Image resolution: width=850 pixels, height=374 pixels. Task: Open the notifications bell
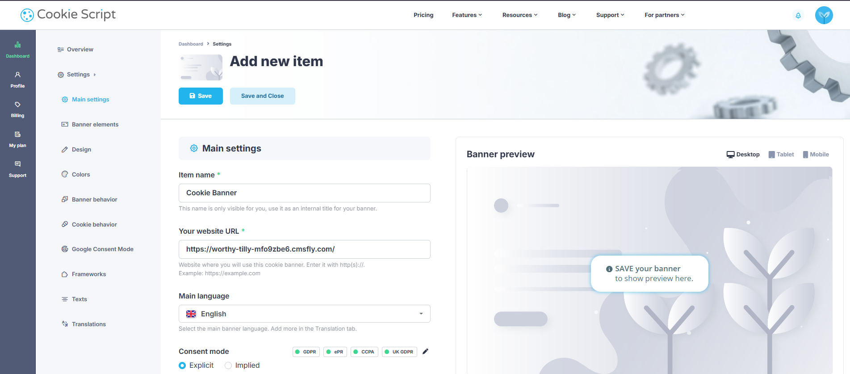click(x=798, y=15)
